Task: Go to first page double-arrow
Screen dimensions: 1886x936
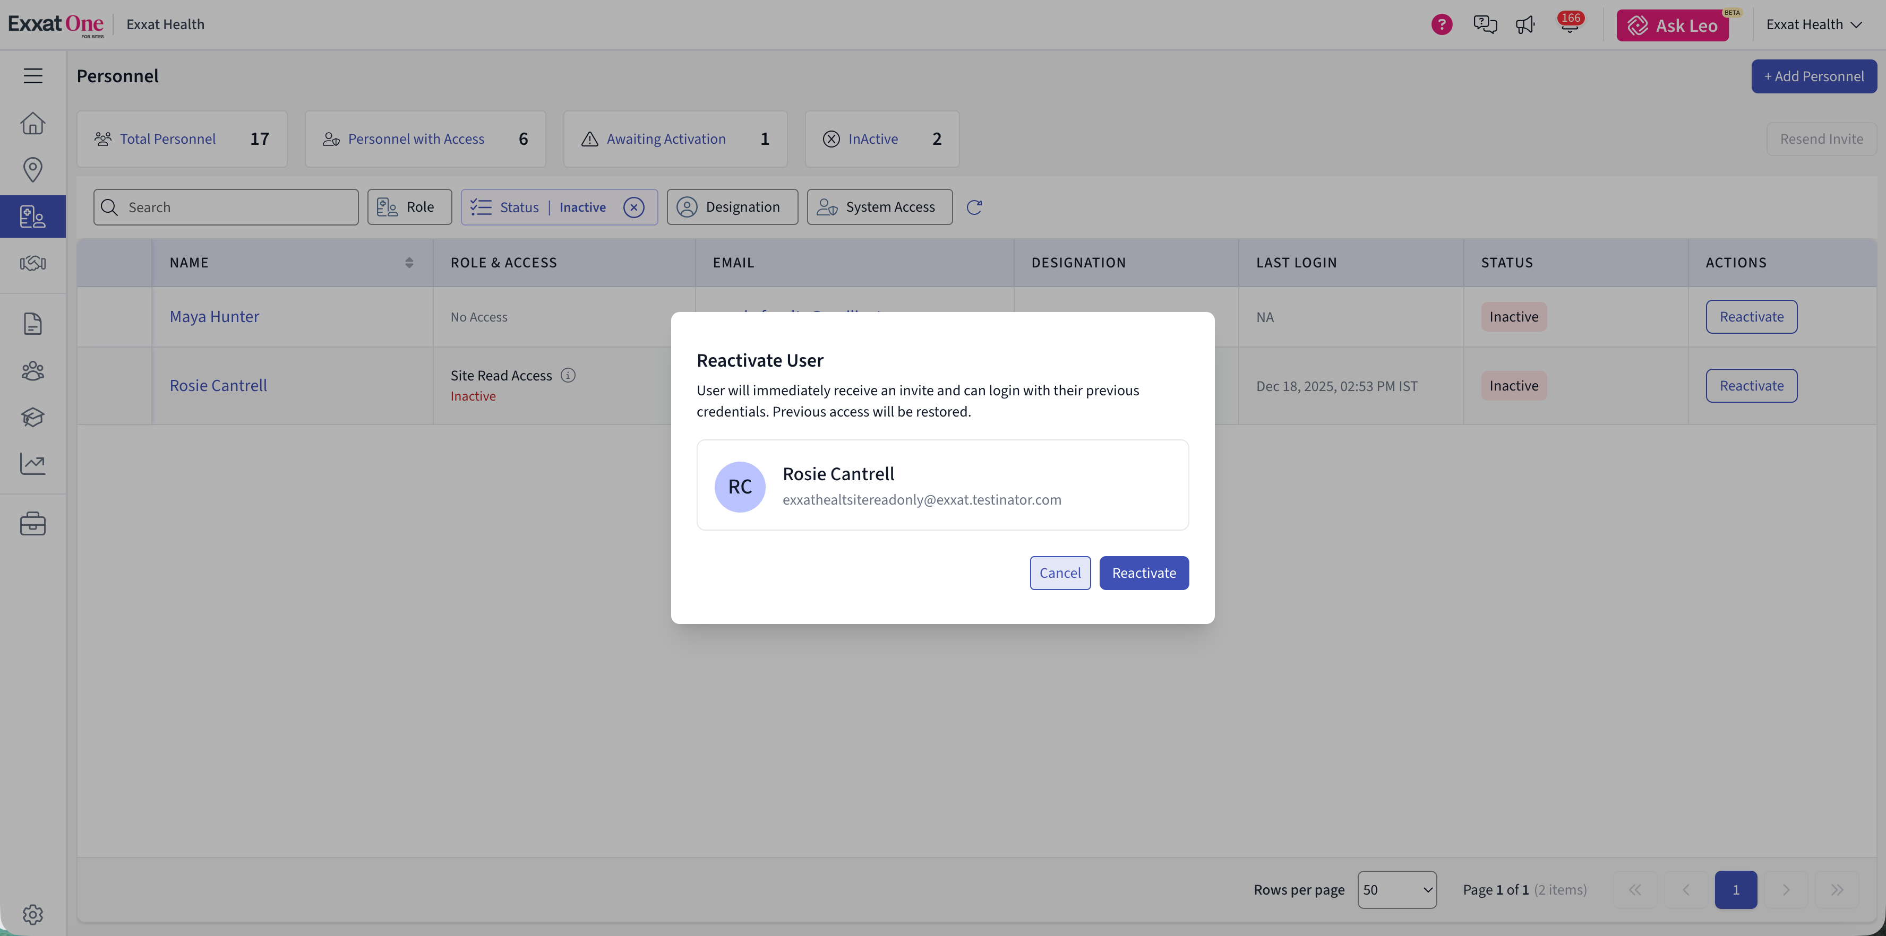Action: tap(1635, 890)
